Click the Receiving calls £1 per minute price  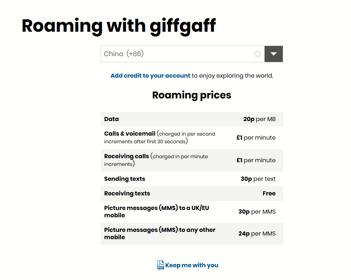point(256,160)
